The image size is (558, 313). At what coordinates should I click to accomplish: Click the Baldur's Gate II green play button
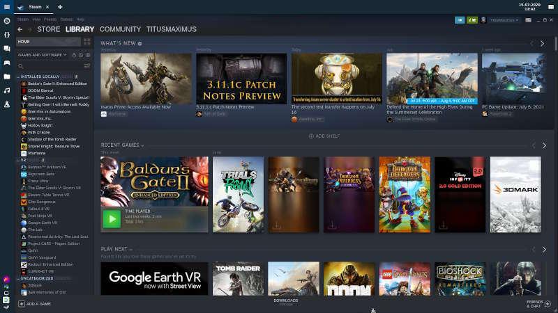(x=112, y=219)
